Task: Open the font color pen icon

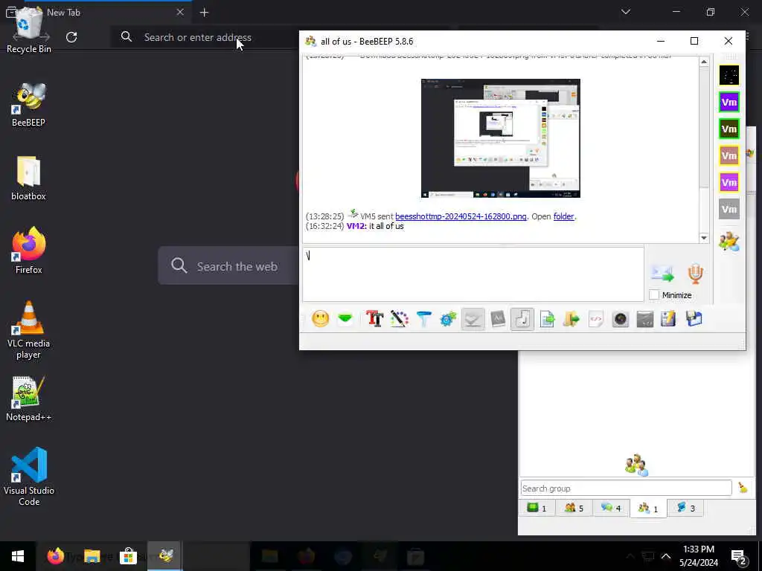Action: point(399,319)
